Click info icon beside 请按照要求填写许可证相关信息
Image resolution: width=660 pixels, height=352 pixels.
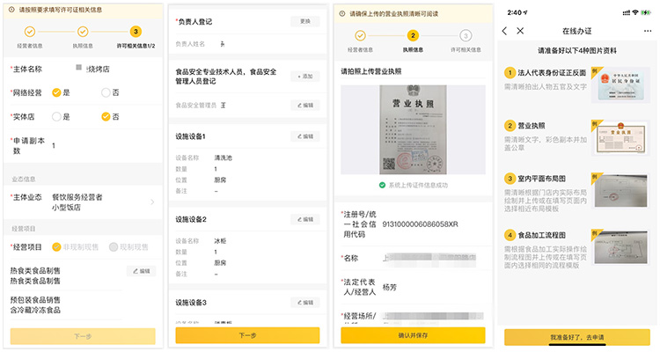[11, 10]
